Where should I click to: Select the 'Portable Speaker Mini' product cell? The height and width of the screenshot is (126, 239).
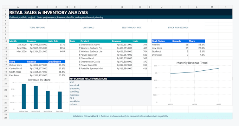[96, 69]
